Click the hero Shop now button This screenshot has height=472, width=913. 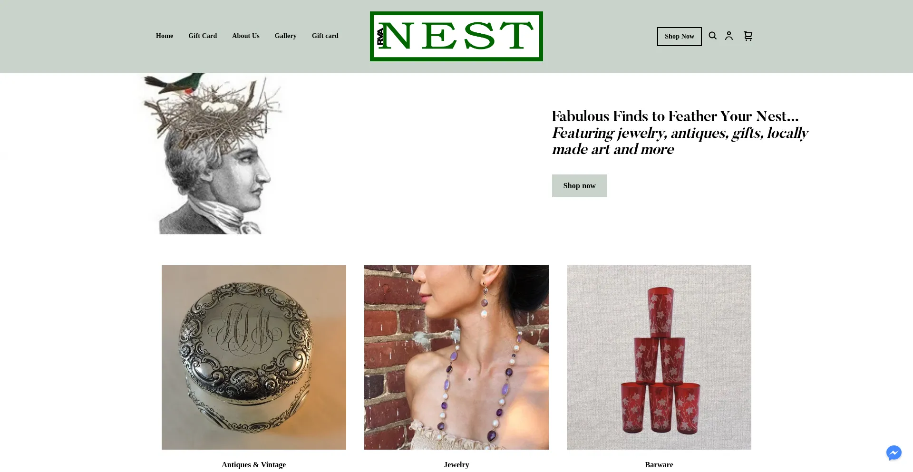[x=579, y=186]
